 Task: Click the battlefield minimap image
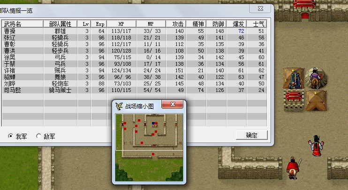(x=149, y=147)
